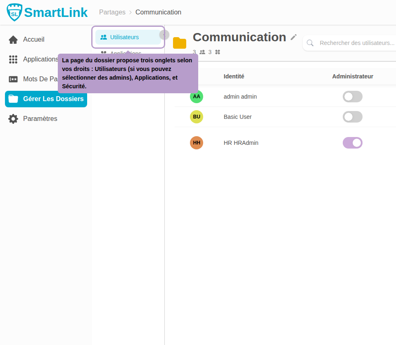The height and width of the screenshot is (345, 396).
Task: Click the Identité column header
Action: pos(234,76)
